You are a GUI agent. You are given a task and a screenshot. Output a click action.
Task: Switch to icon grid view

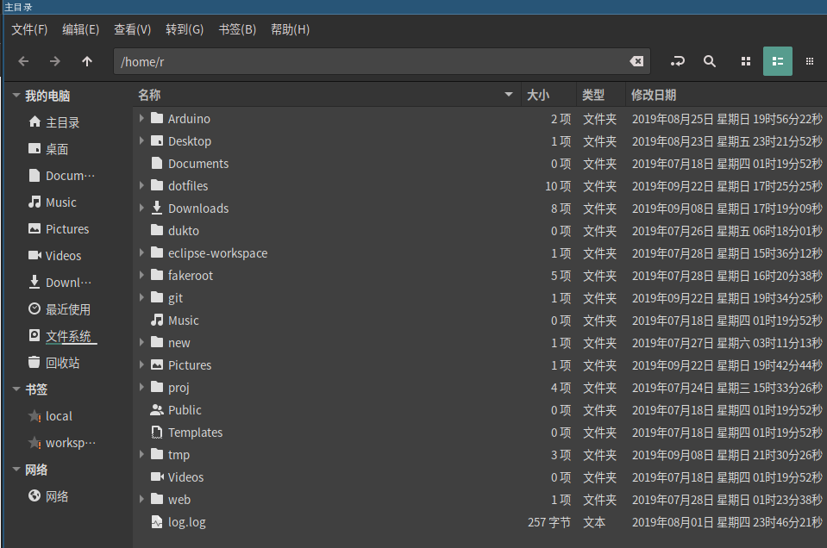[746, 61]
